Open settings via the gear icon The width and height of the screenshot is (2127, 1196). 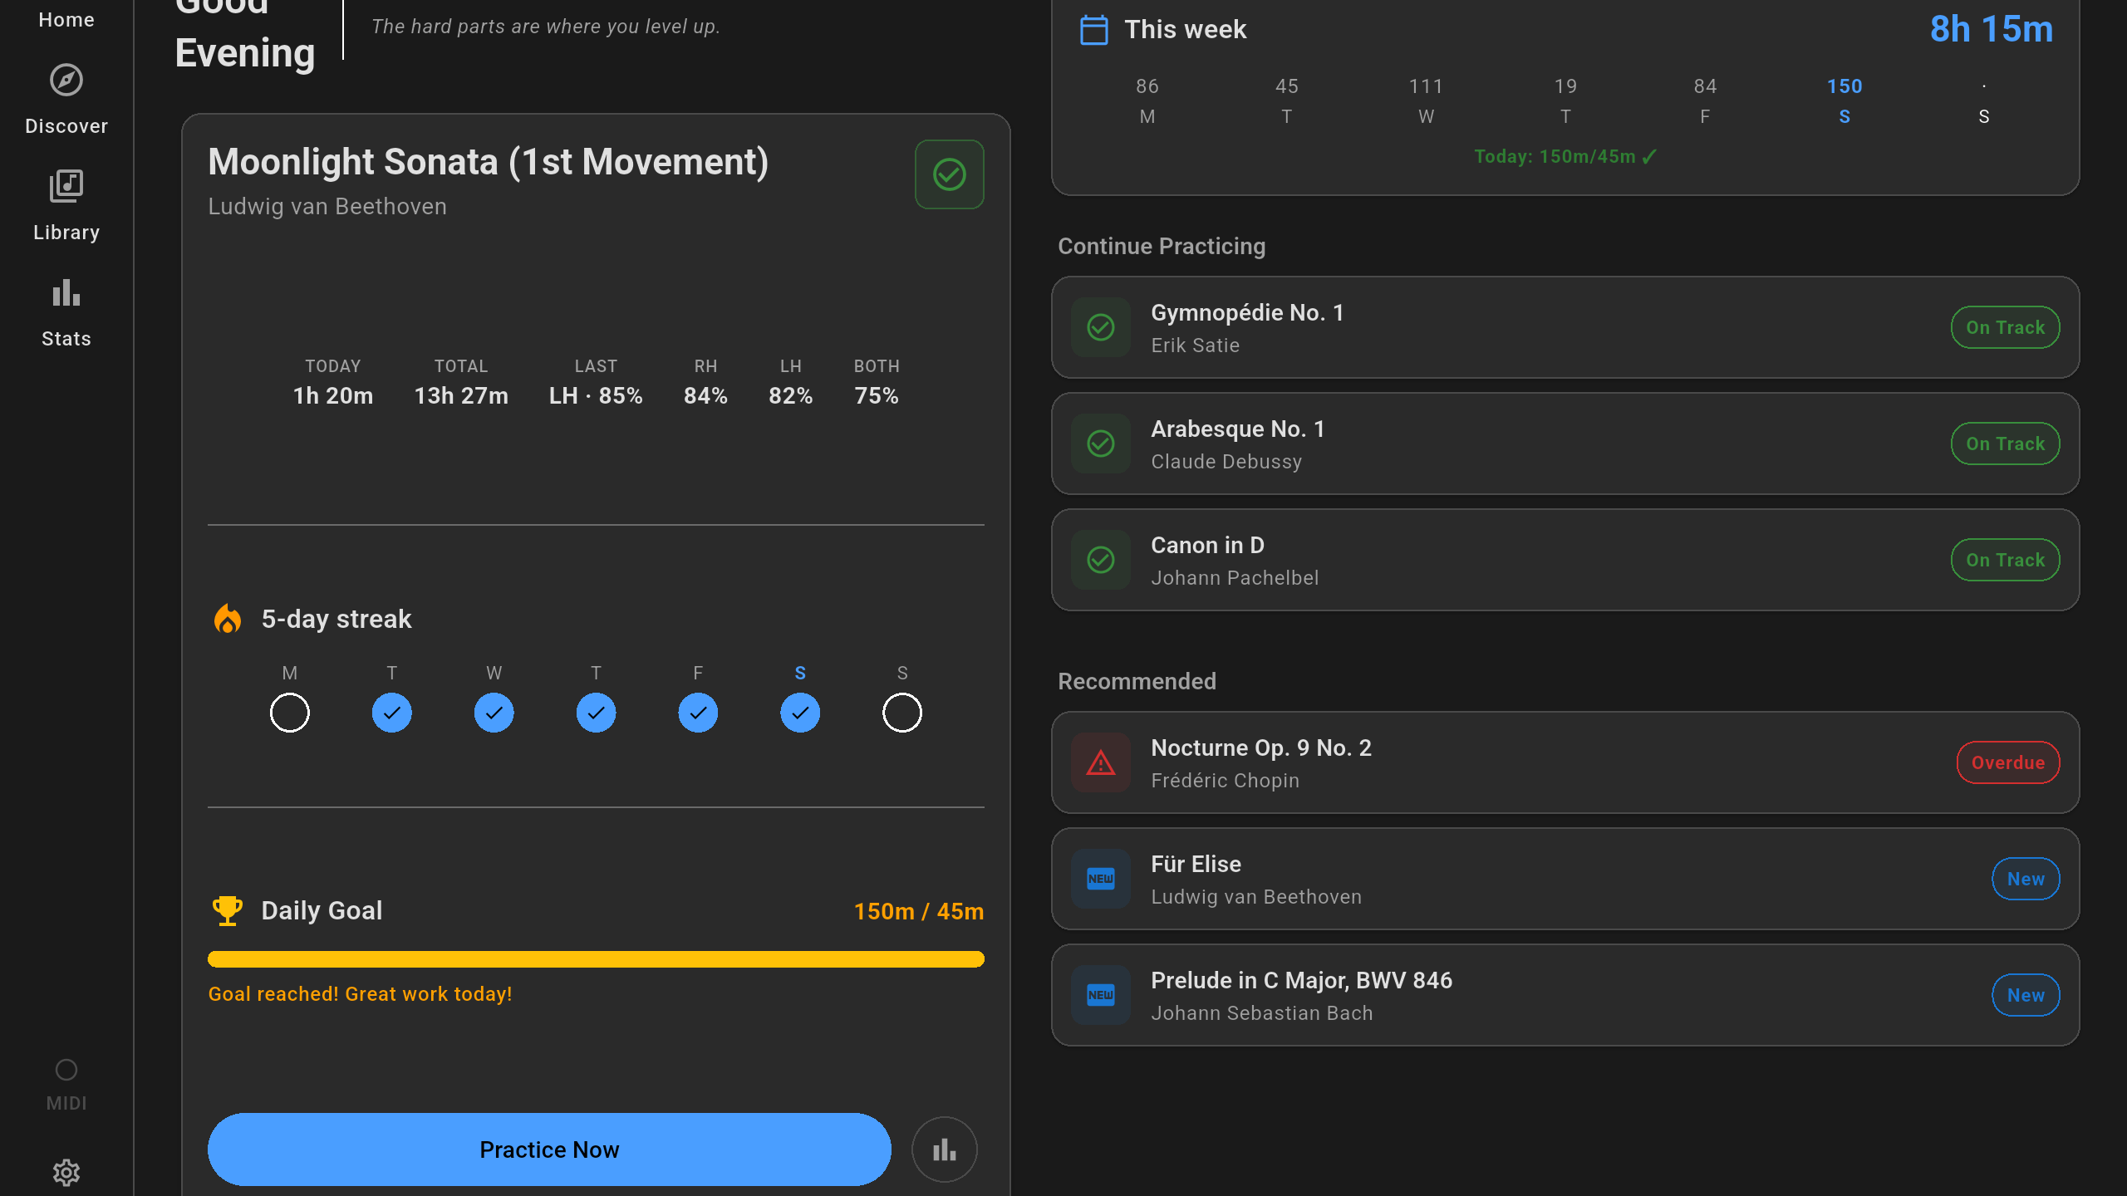66,1173
